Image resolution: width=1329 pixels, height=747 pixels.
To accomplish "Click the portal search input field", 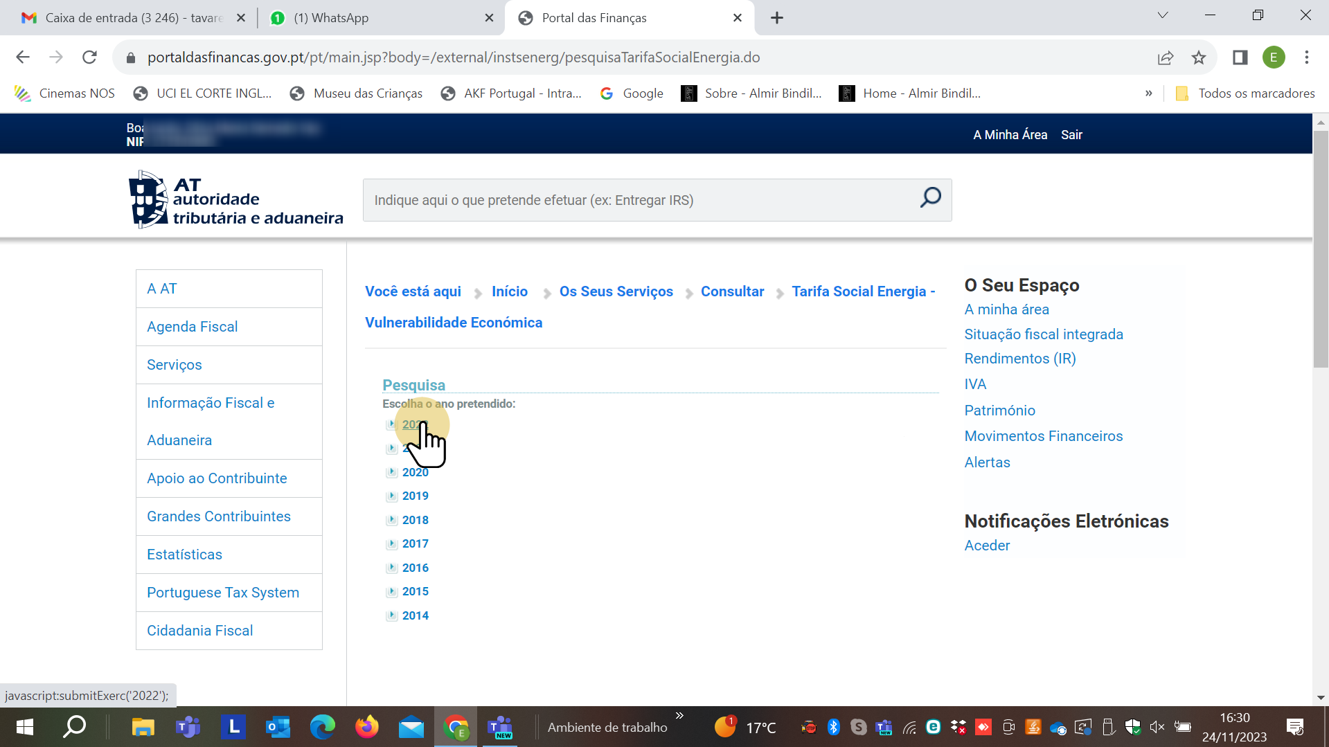I will tap(637, 200).
